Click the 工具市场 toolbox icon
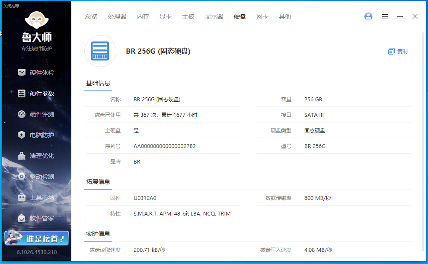 22,197
